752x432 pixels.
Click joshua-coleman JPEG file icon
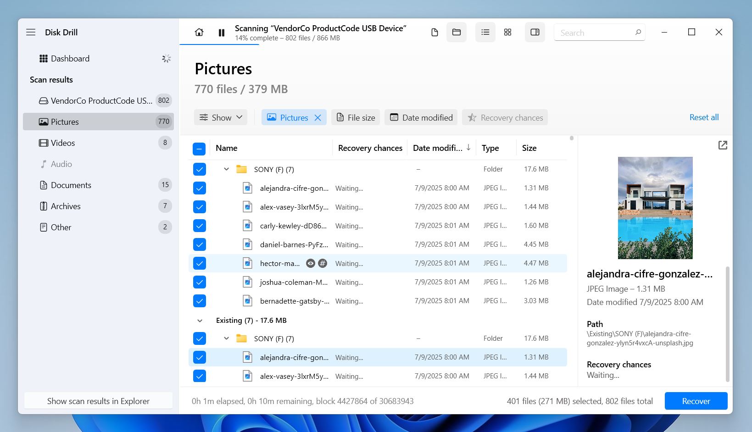pyautogui.click(x=247, y=282)
